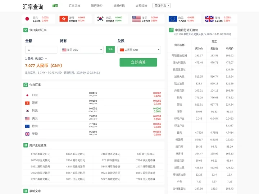Click 433 欧元兑韩元 query link
Image resolution: width=259 pixels, height=194 pixels.
point(146,154)
